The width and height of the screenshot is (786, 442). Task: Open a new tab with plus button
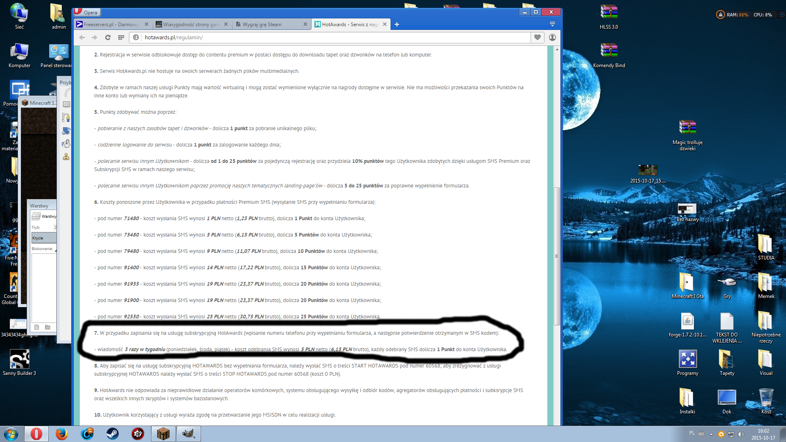[397, 25]
